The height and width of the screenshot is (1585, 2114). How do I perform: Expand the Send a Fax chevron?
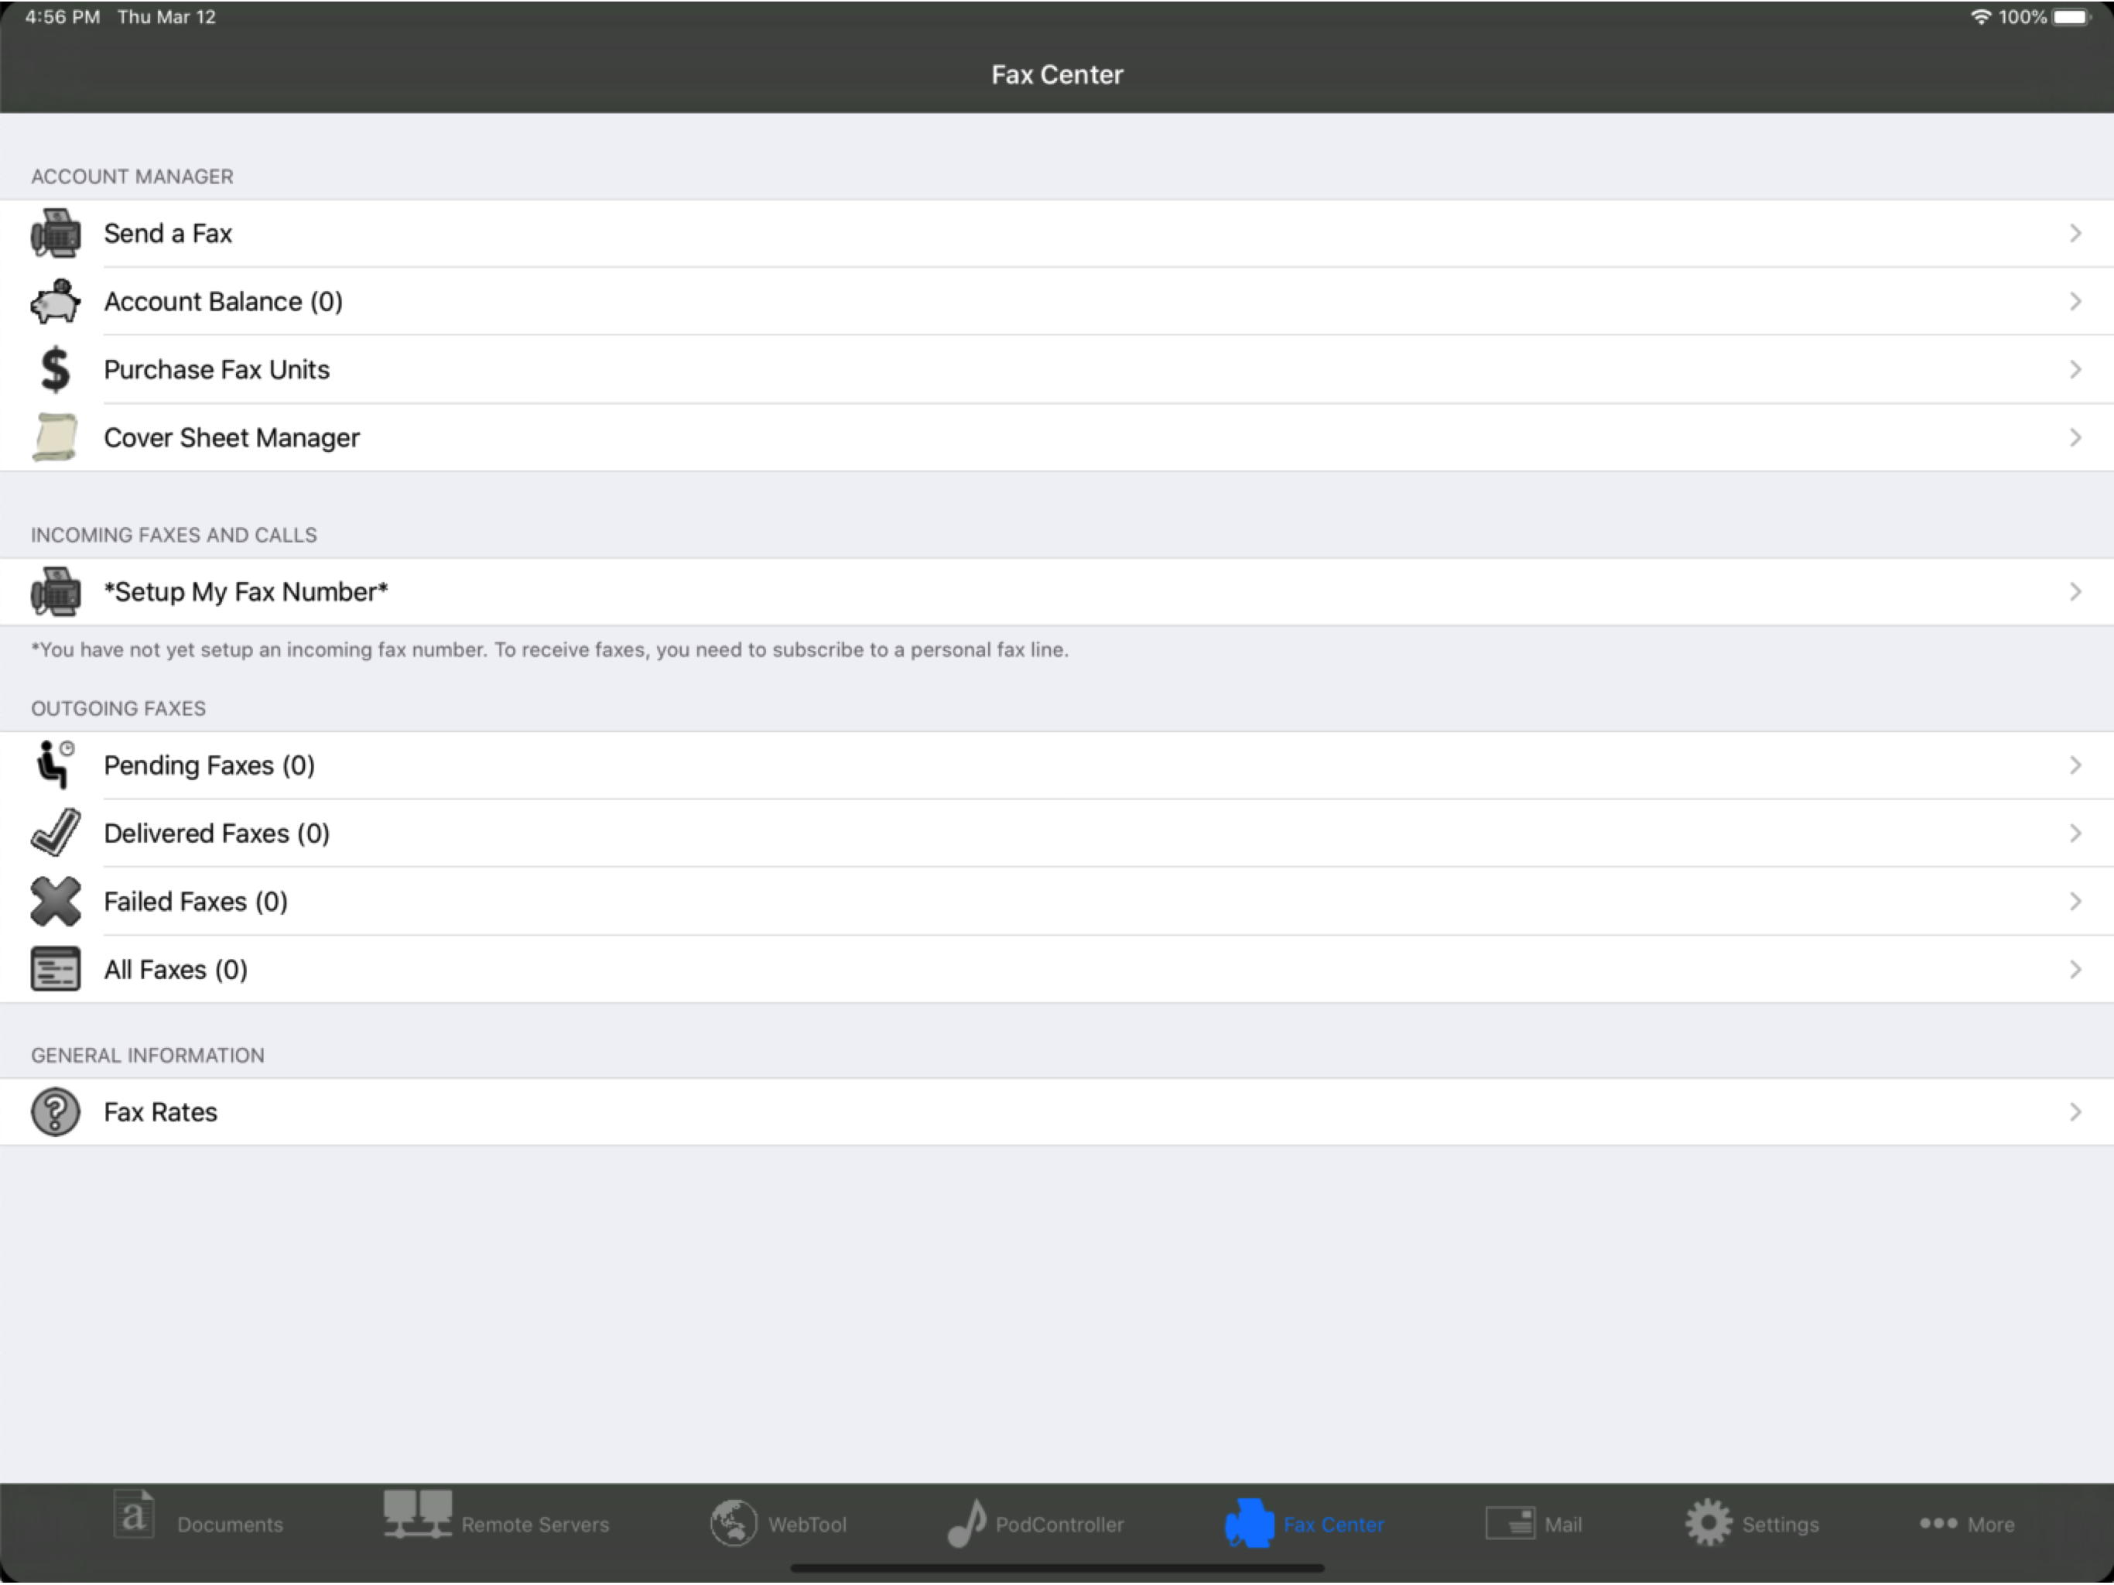click(x=2075, y=233)
